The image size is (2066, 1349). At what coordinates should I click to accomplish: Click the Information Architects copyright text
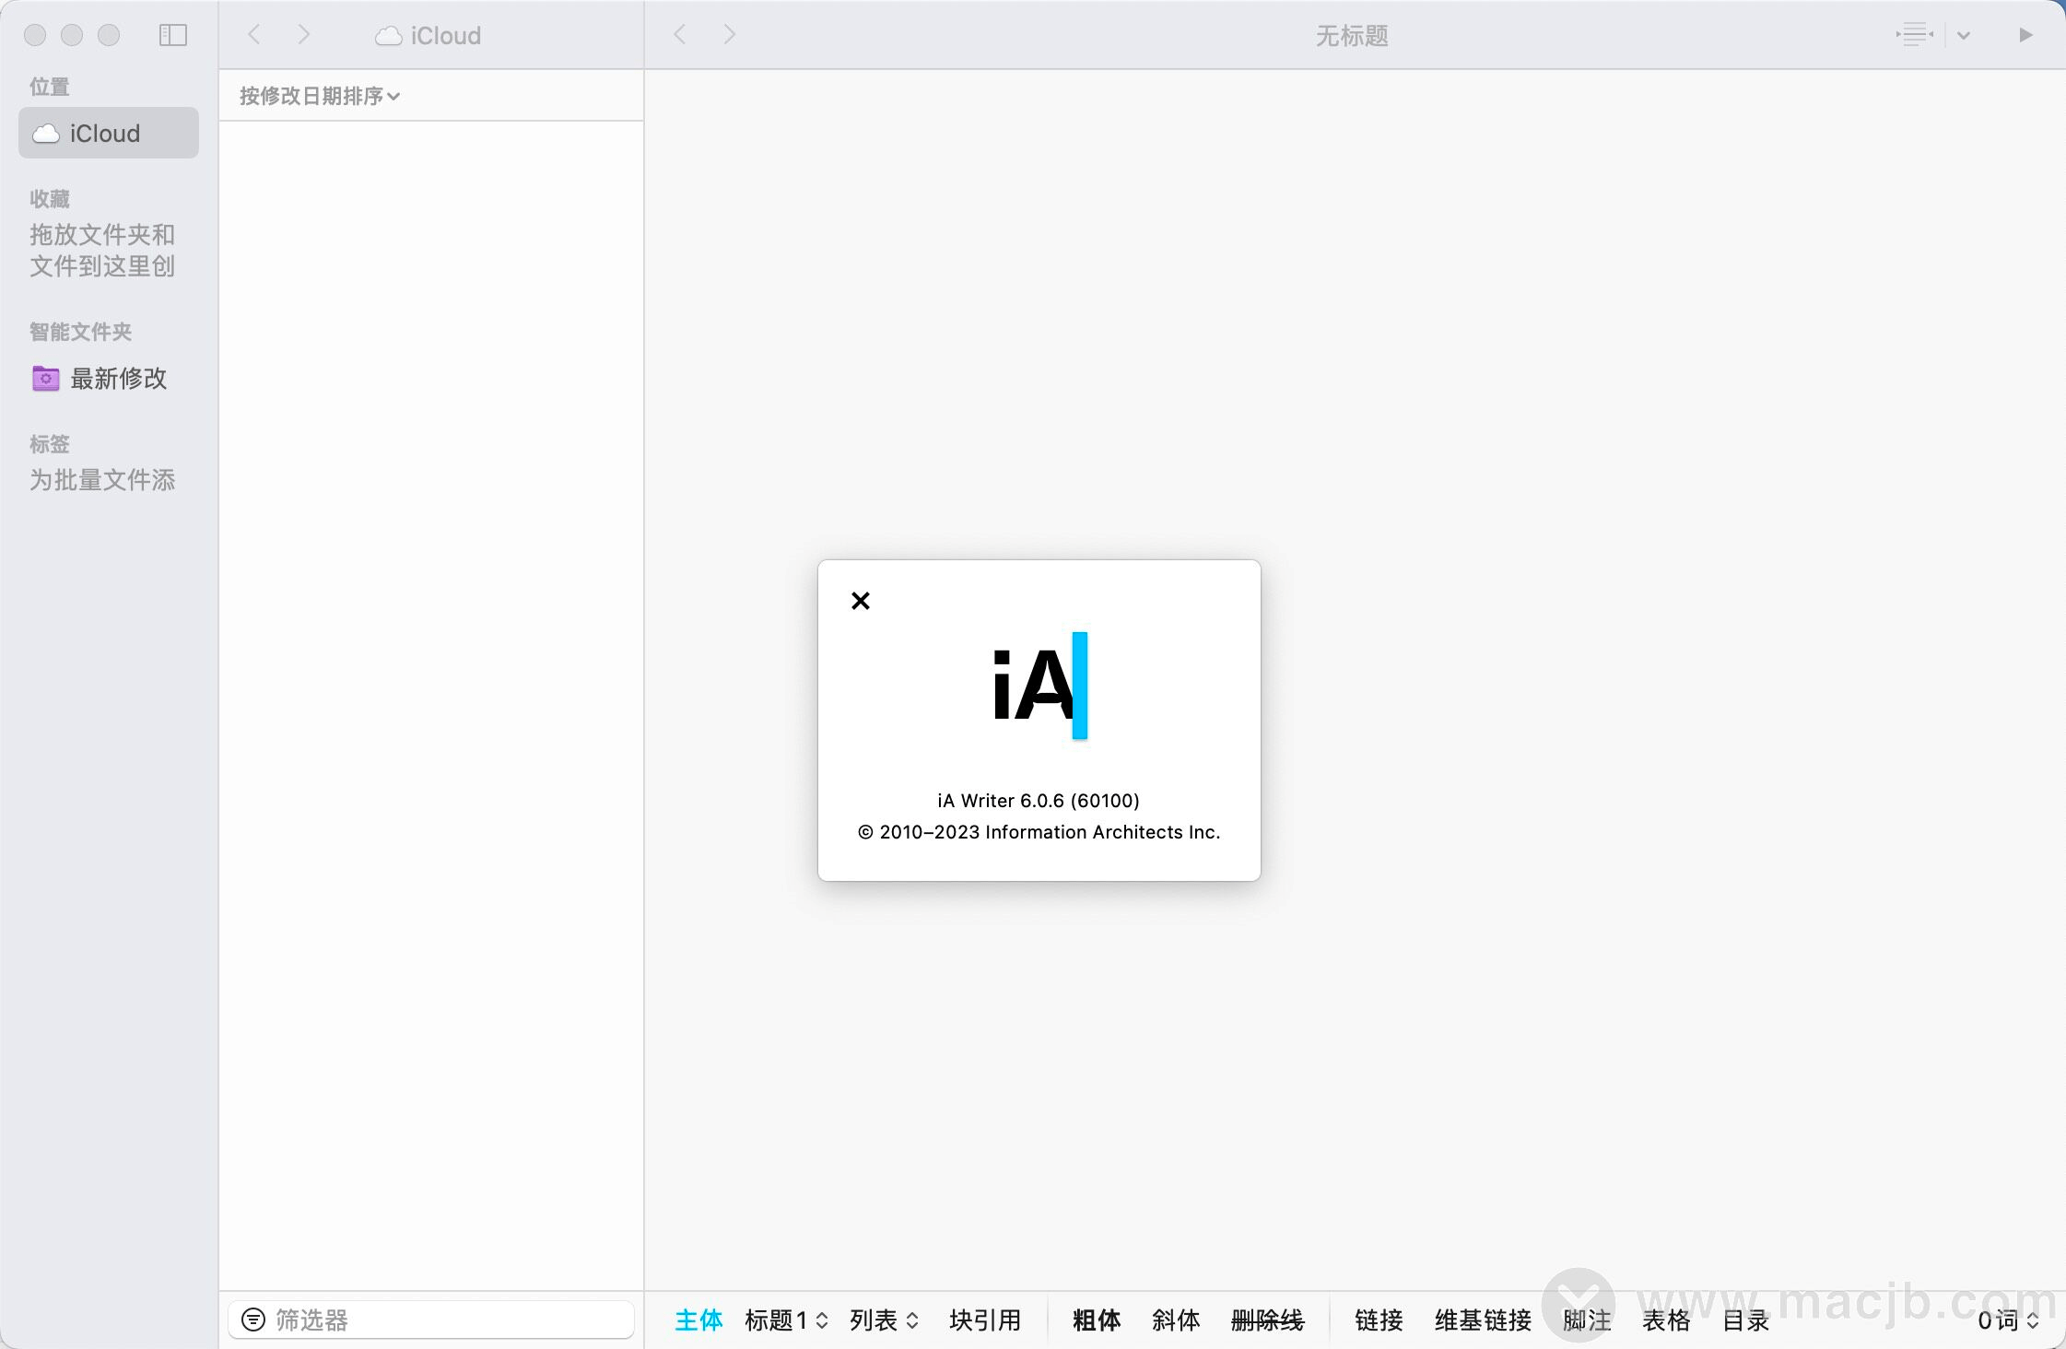1039,831
